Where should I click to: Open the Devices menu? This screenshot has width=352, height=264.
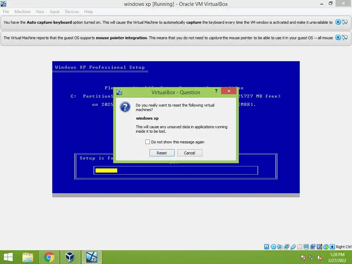72,12
